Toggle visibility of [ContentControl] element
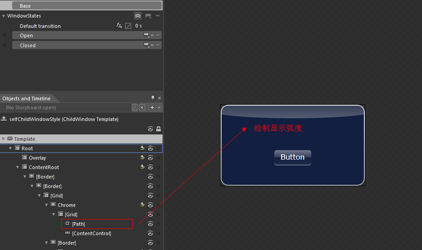The width and height of the screenshot is (422, 250). tap(150, 233)
